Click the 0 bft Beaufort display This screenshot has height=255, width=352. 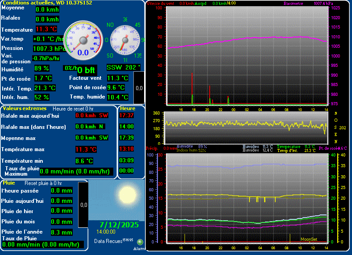click(x=86, y=70)
